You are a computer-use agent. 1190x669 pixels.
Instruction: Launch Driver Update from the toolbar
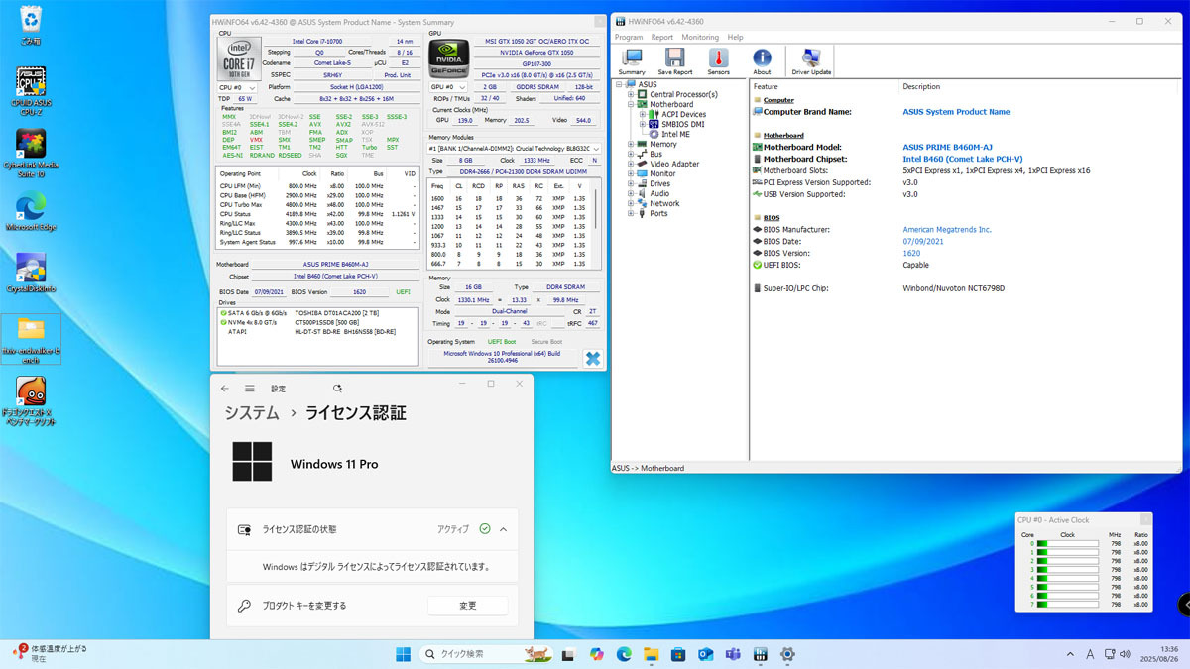coord(811,61)
